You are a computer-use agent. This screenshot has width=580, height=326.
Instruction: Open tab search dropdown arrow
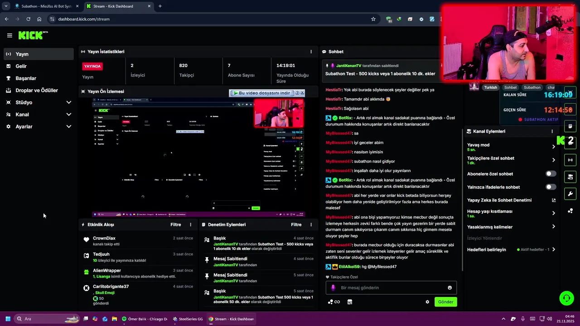[x=6, y=6]
